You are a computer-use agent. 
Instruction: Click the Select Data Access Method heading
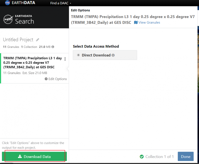coord(96,46)
